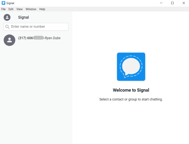
Task: Click the Signal app icon in the title bar
Action: click(x=3, y=3)
